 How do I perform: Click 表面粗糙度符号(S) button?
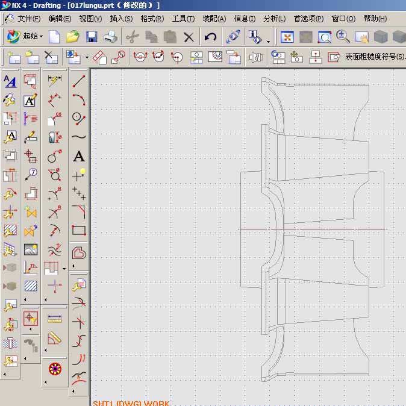[375, 57]
